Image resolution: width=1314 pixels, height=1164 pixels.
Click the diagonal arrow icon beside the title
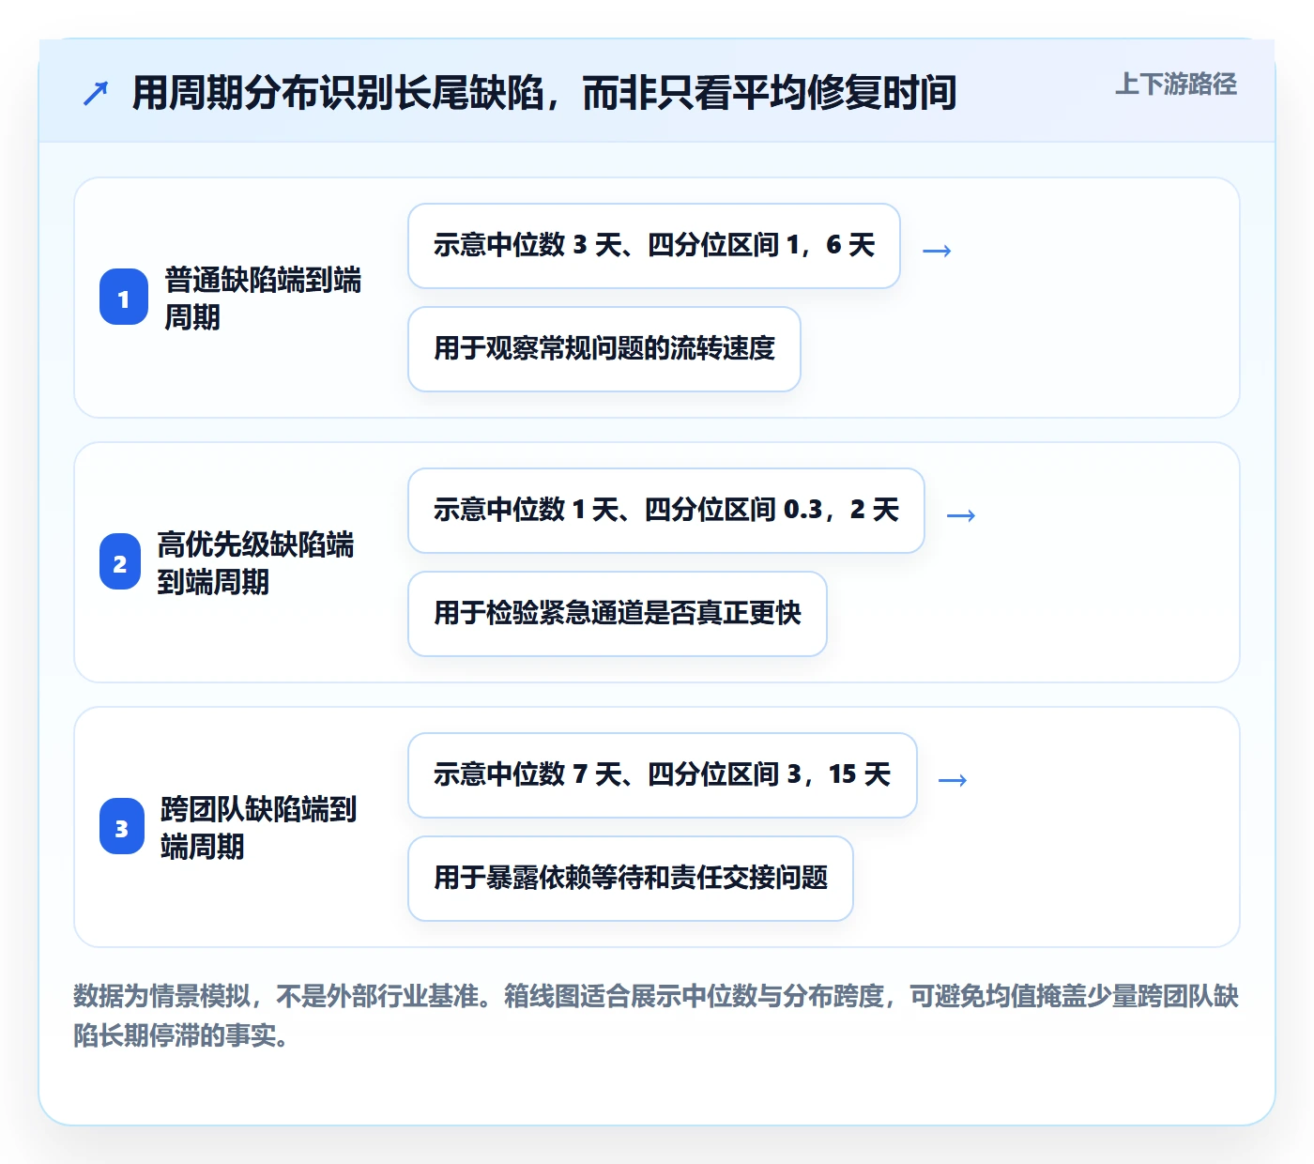[96, 93]
